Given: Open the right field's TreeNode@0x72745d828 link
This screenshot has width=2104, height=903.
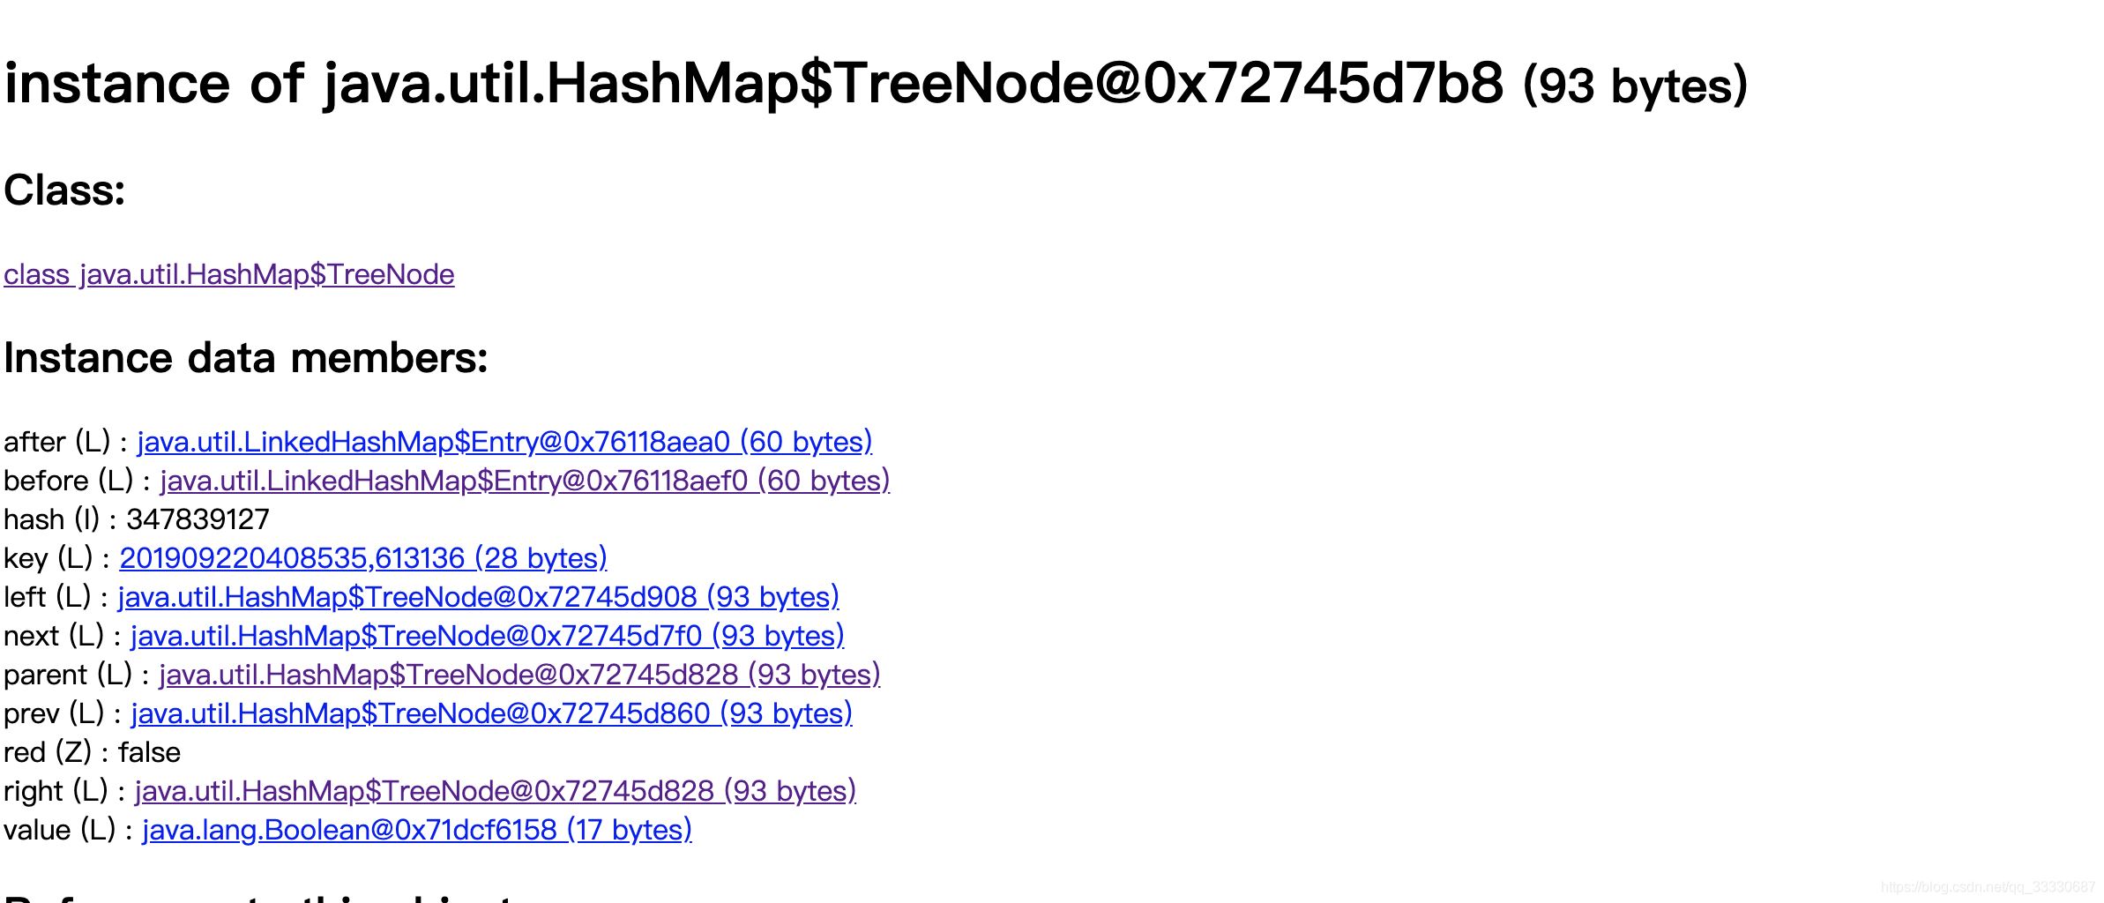Looking at the screenshot, I should (495, 791).
